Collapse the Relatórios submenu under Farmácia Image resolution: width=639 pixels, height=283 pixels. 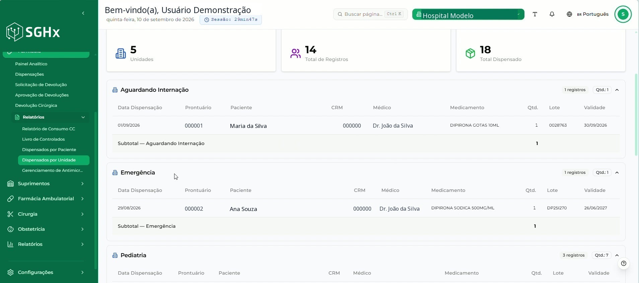(83, 117)
